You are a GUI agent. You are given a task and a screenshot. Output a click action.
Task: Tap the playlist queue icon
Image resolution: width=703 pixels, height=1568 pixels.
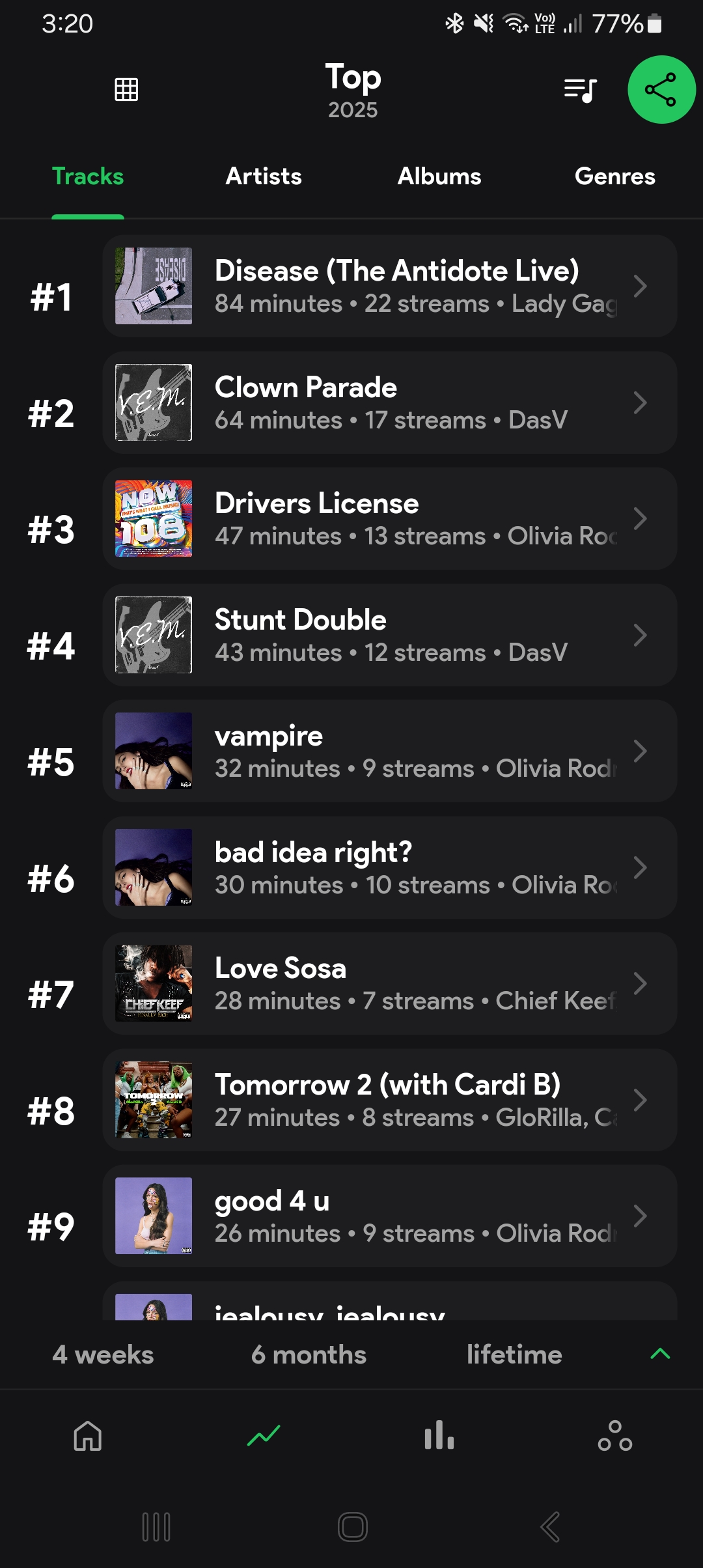click(580, 90)
